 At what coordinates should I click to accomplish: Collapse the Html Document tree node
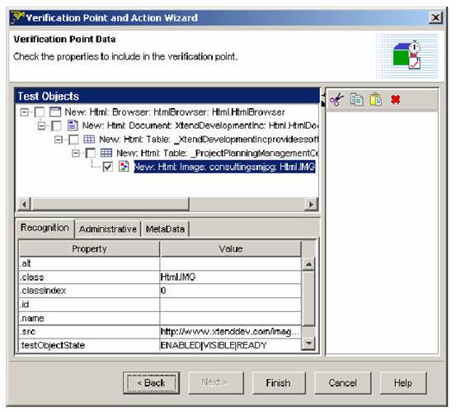click(41, 125)
